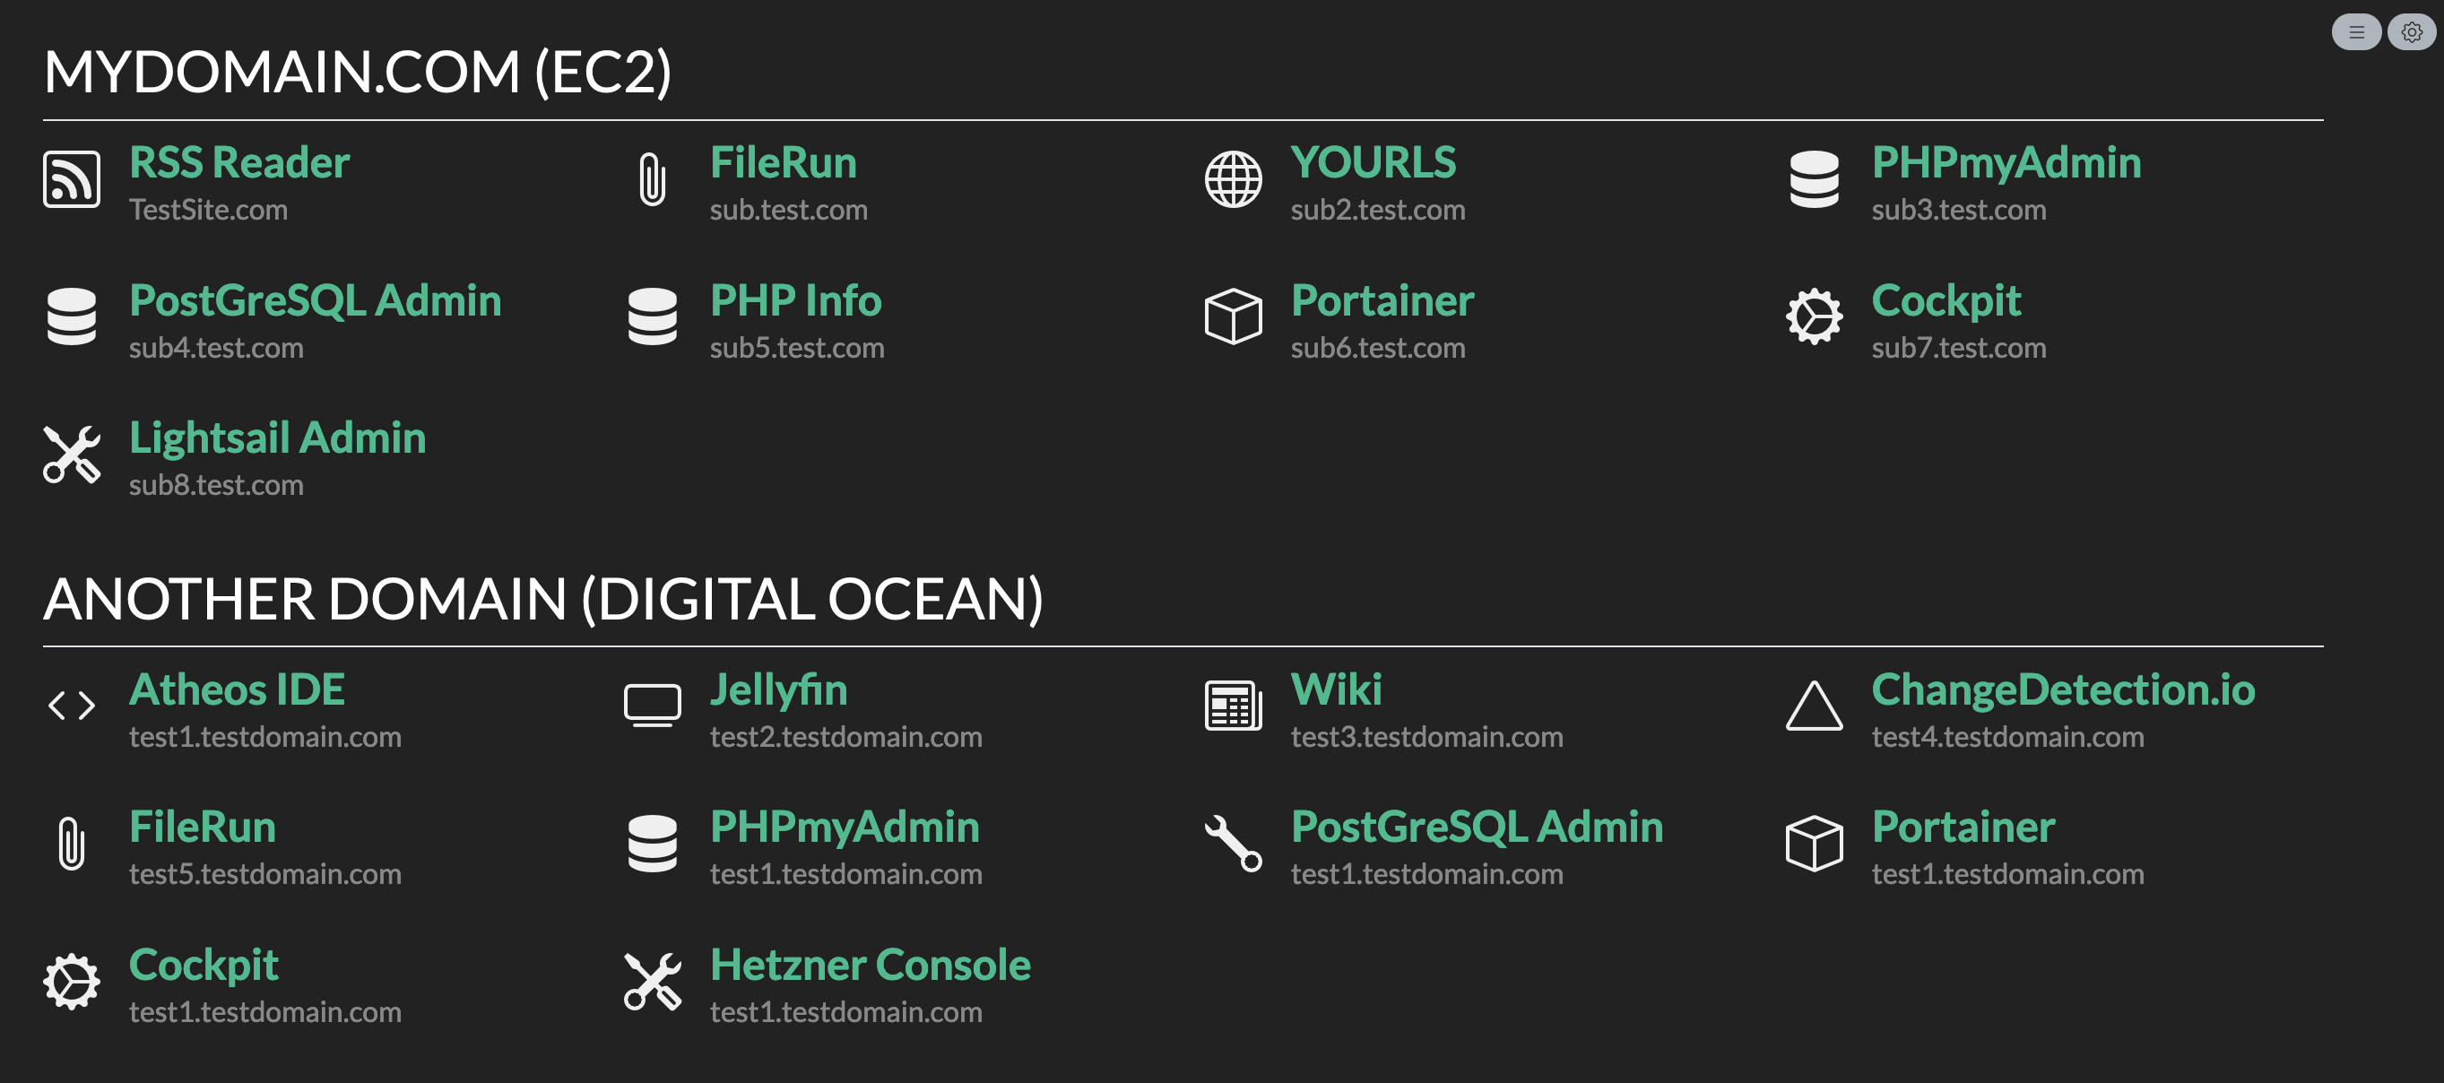
Task: Click the code brackets icon for Atheos IDE
Action: pos(71,706)
